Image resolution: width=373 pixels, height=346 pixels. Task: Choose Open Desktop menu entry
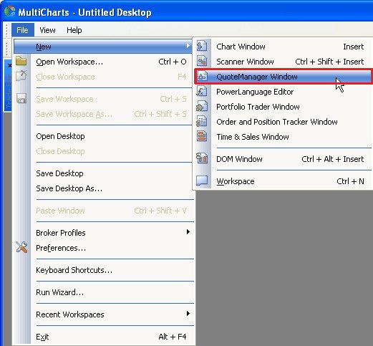click(102, 136)
